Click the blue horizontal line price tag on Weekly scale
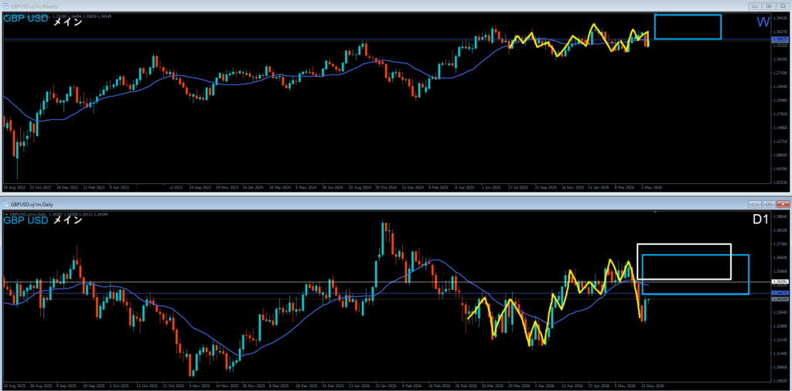This screenshot has width=792, height=391. click(780, 39)
